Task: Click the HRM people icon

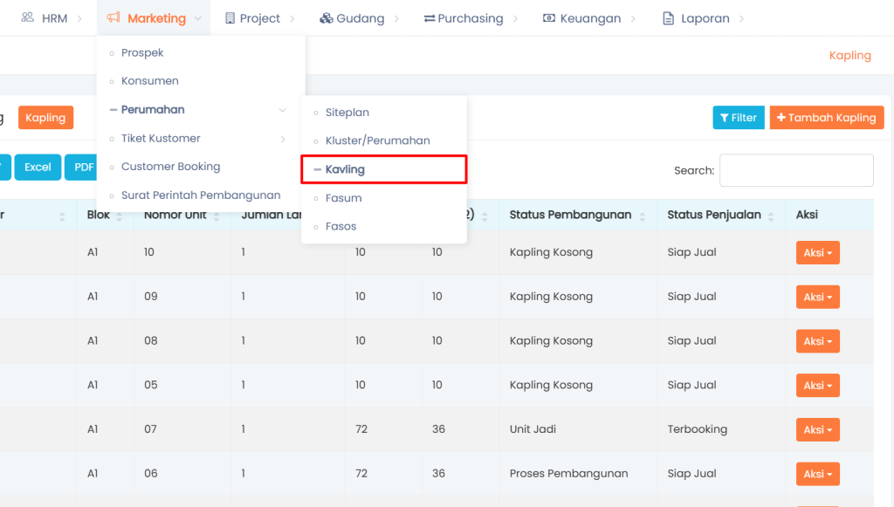Action: [28, 18]
